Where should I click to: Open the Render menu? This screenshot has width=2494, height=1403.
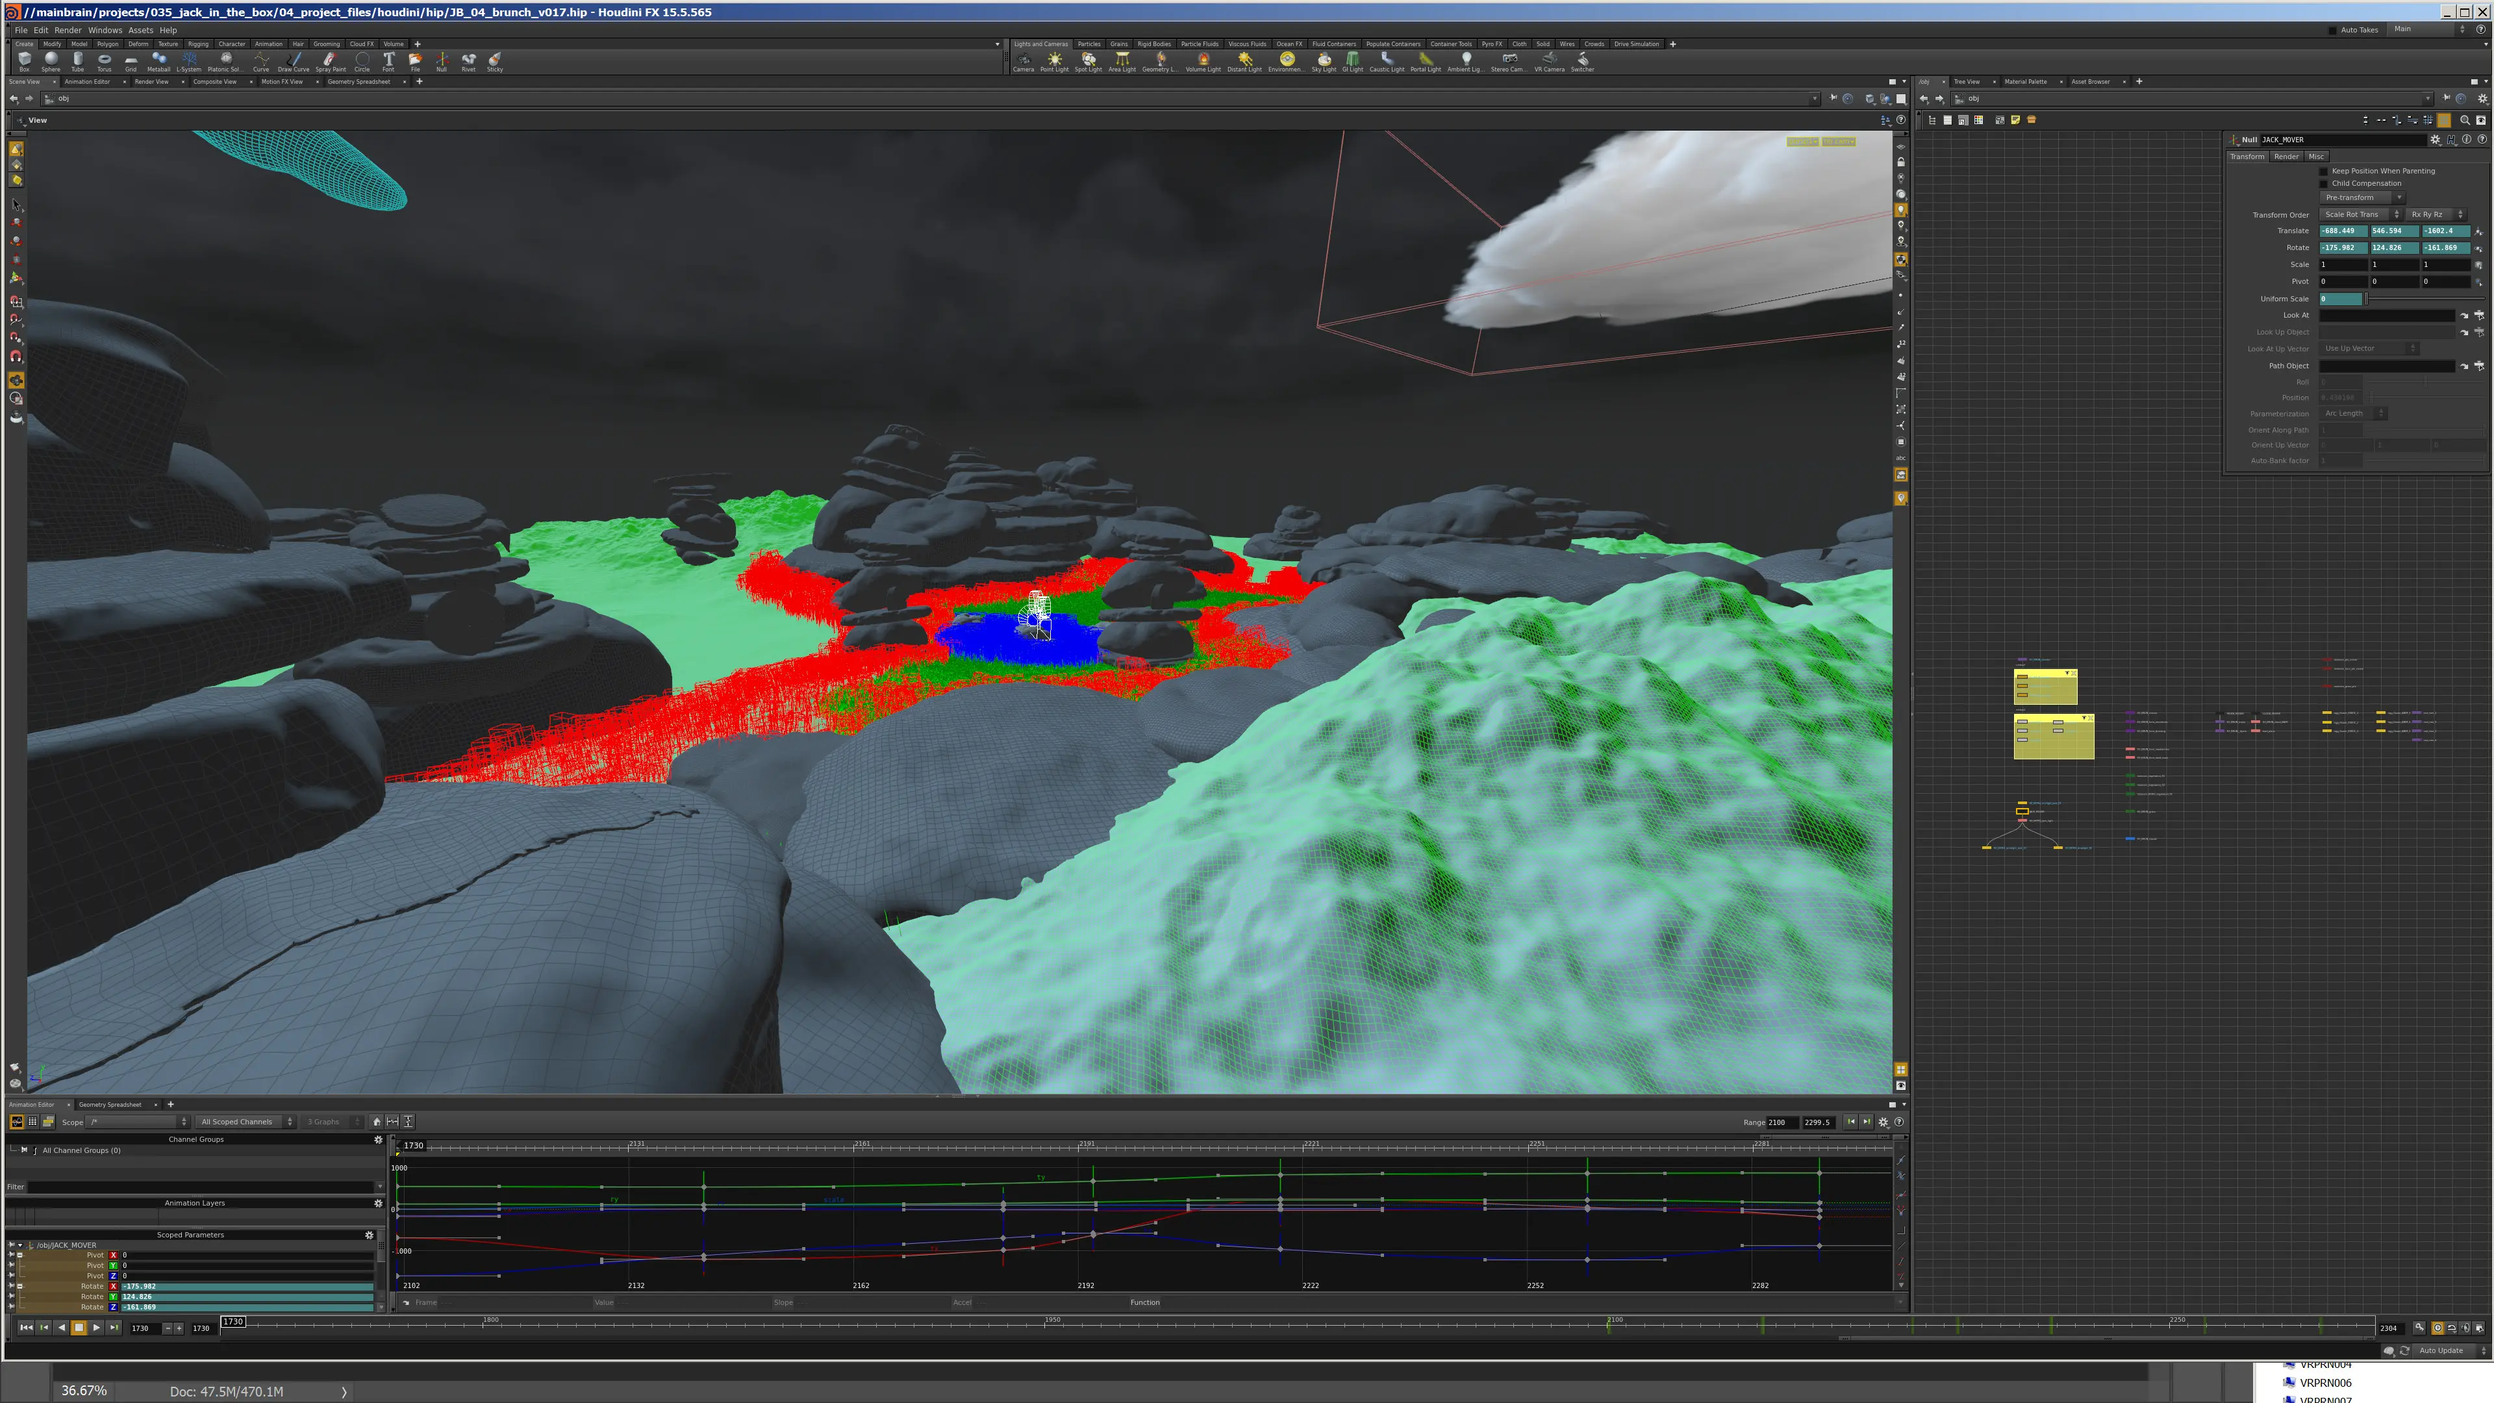tap(68, 30)
